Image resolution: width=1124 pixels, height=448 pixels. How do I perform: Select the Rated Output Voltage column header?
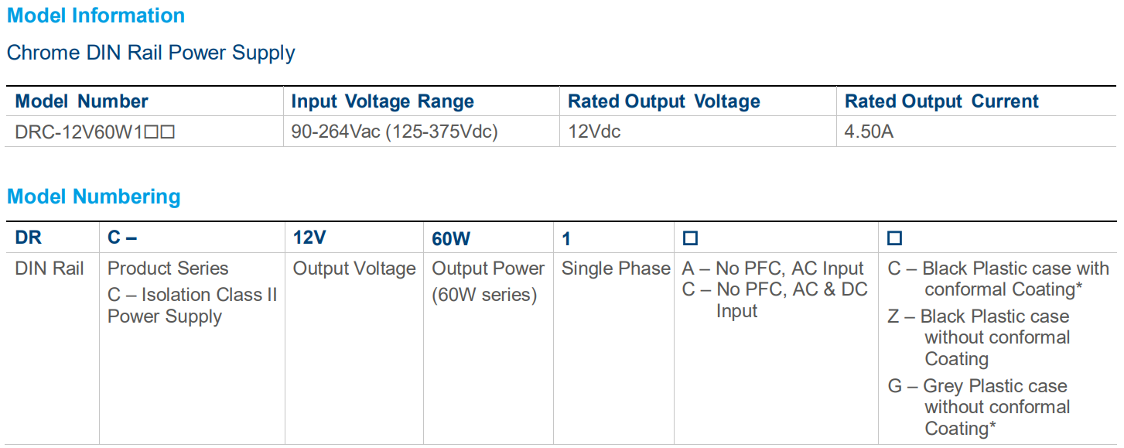[x=664, y=101]
